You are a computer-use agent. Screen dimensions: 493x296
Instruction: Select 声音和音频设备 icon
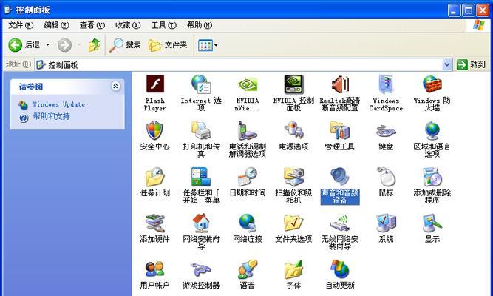click(x=340, y=176)
